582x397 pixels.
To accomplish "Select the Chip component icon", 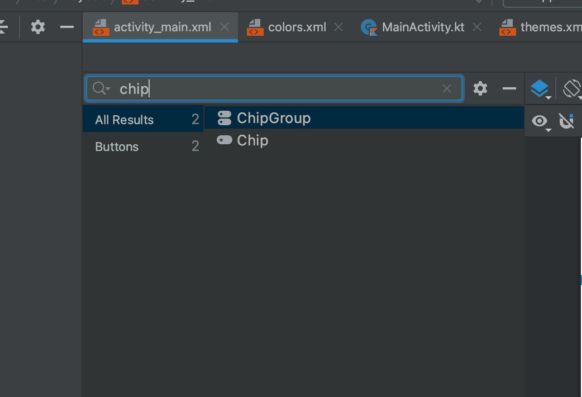I will click(223, 140).
